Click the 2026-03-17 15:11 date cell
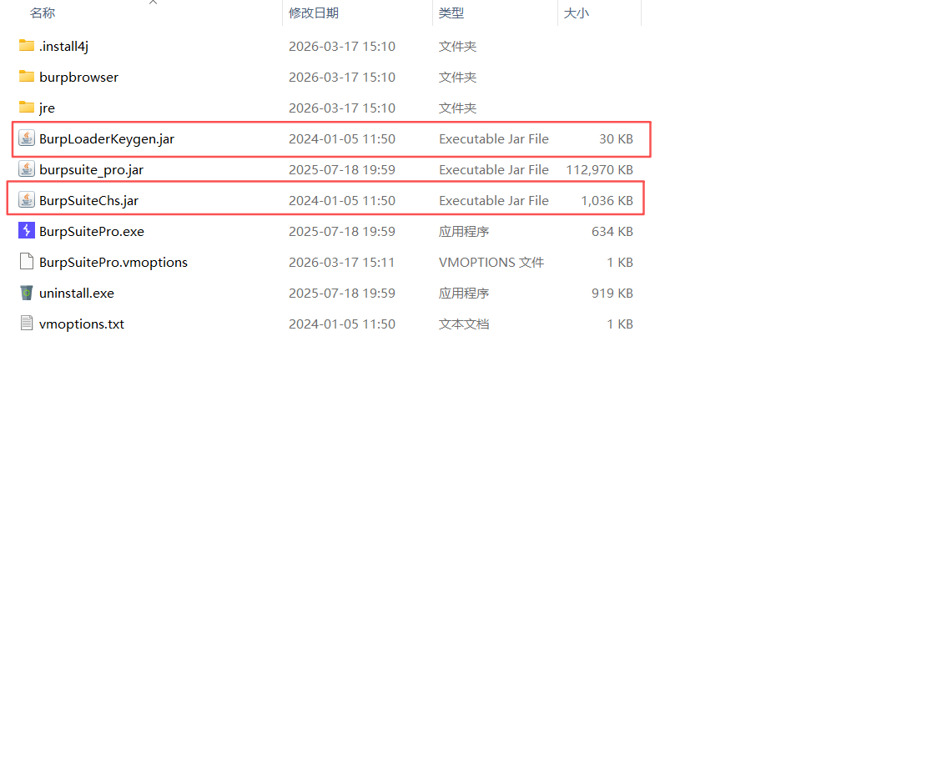Viewport: 947px width, 768px height. [x=342, y=262]
